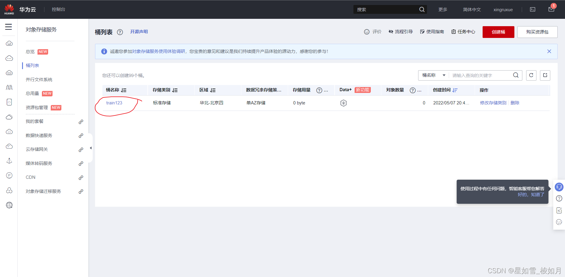Sort by 区域 column
The width and height of the screenshot is (565, 277).
click(213, 90)
